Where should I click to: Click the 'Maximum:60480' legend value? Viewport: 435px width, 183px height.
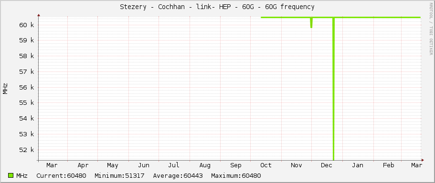click(x=236, y=175)
